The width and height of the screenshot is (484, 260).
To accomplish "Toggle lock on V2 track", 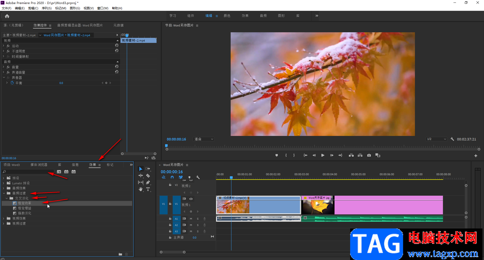I will coord(170,185).
